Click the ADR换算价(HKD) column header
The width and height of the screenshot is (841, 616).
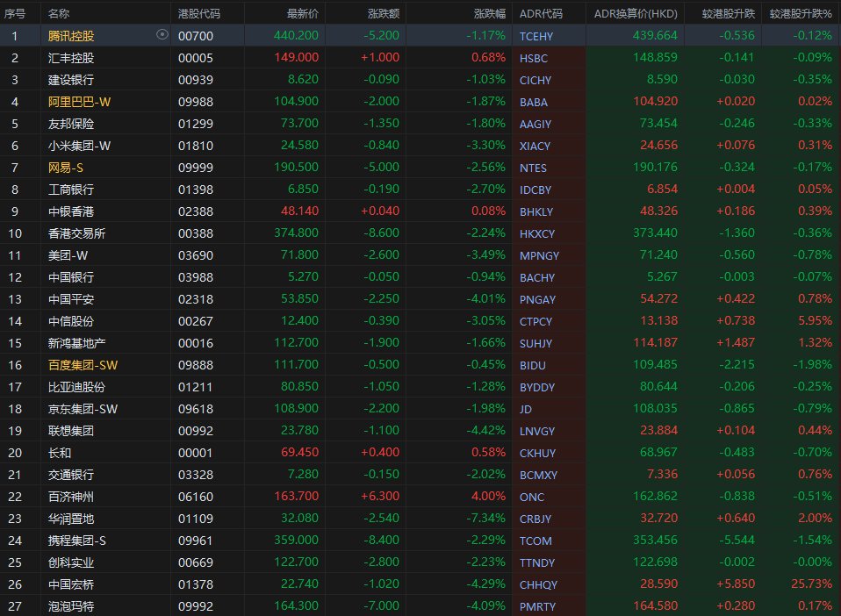click(636, 13)
